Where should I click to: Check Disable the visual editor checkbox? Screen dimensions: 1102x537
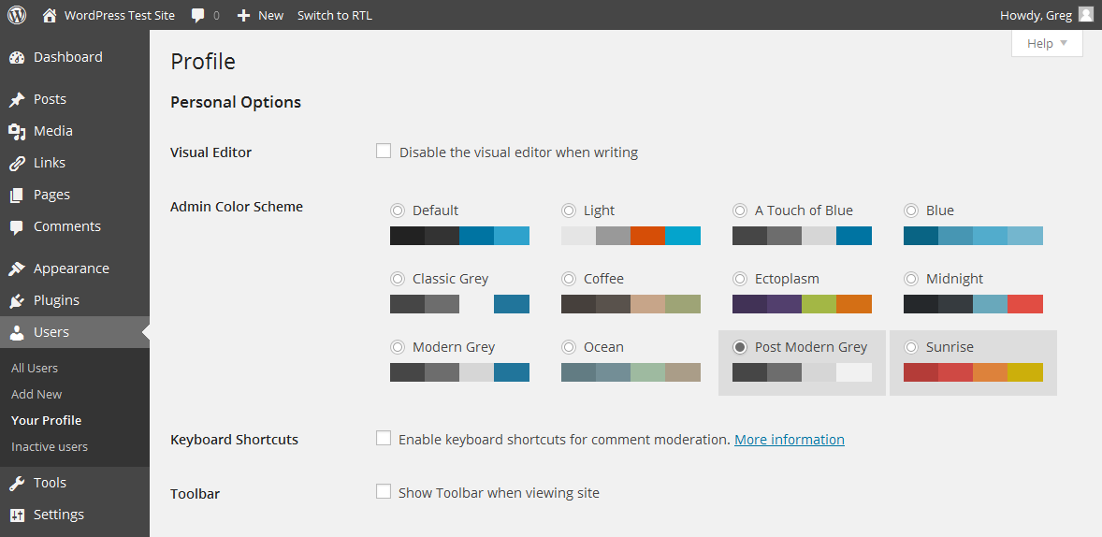[384, 151]
